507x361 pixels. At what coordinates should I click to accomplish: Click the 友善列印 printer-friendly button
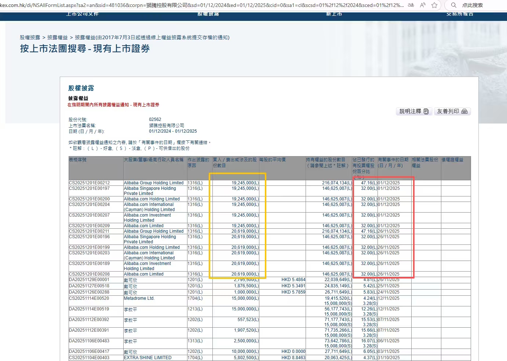tap(452, 111)
